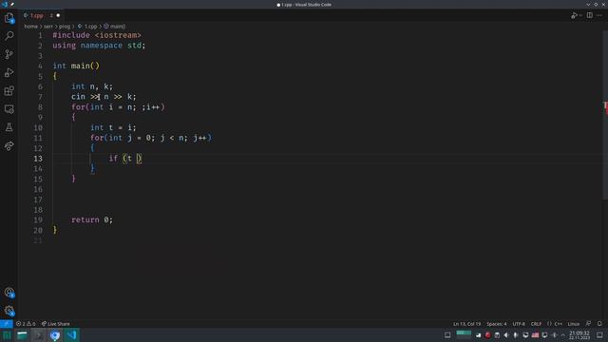Split the editor to the right

pyautogui.click(x=589, y=15)
